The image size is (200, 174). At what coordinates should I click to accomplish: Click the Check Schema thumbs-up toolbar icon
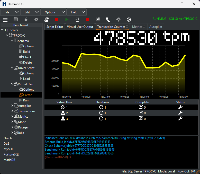26,19
